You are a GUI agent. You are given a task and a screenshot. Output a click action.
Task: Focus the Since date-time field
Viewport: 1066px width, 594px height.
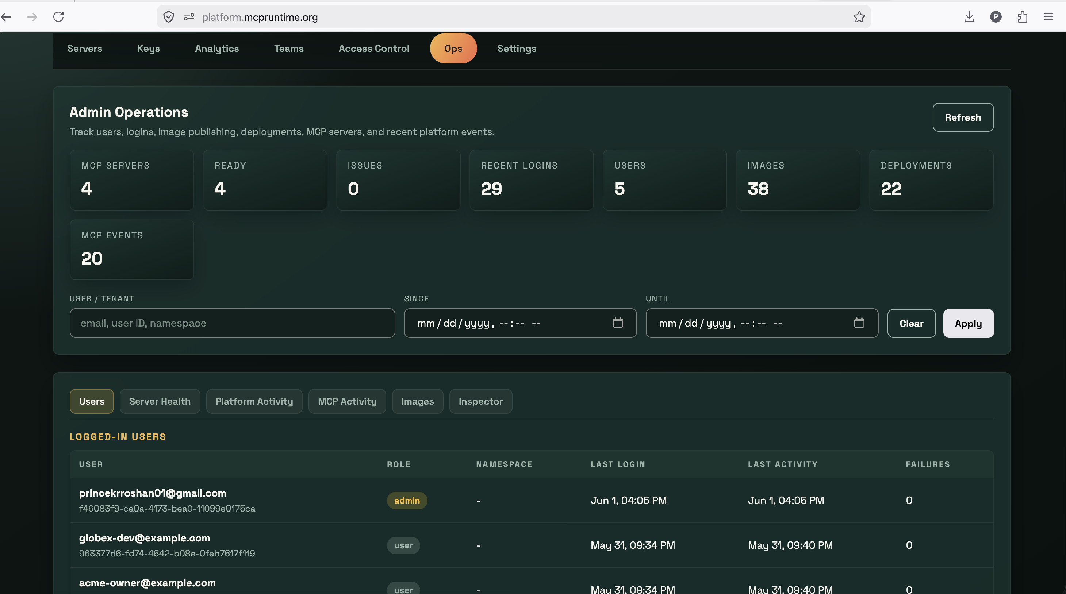click(520, 323)
